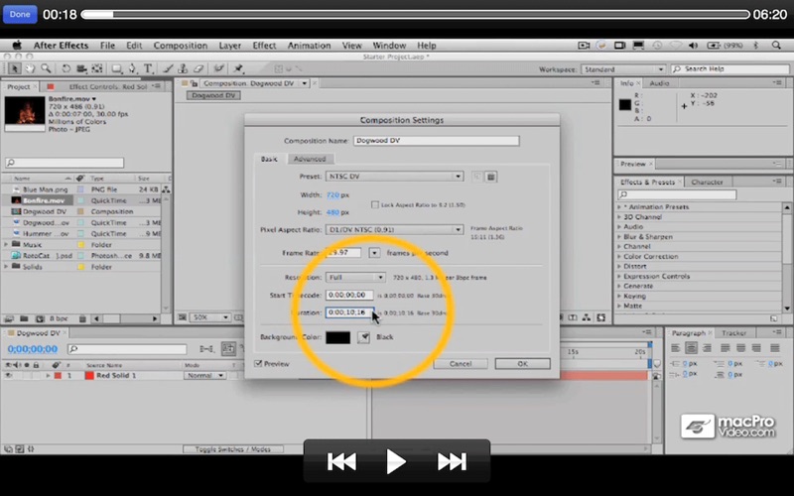Click the Composition Name field
794x496 pixels.
pyautogui.click(x=436, y=140)
